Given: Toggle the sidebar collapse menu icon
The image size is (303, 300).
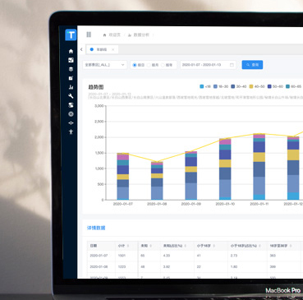Looking at the screenshot, I should (x=89, y=35).
